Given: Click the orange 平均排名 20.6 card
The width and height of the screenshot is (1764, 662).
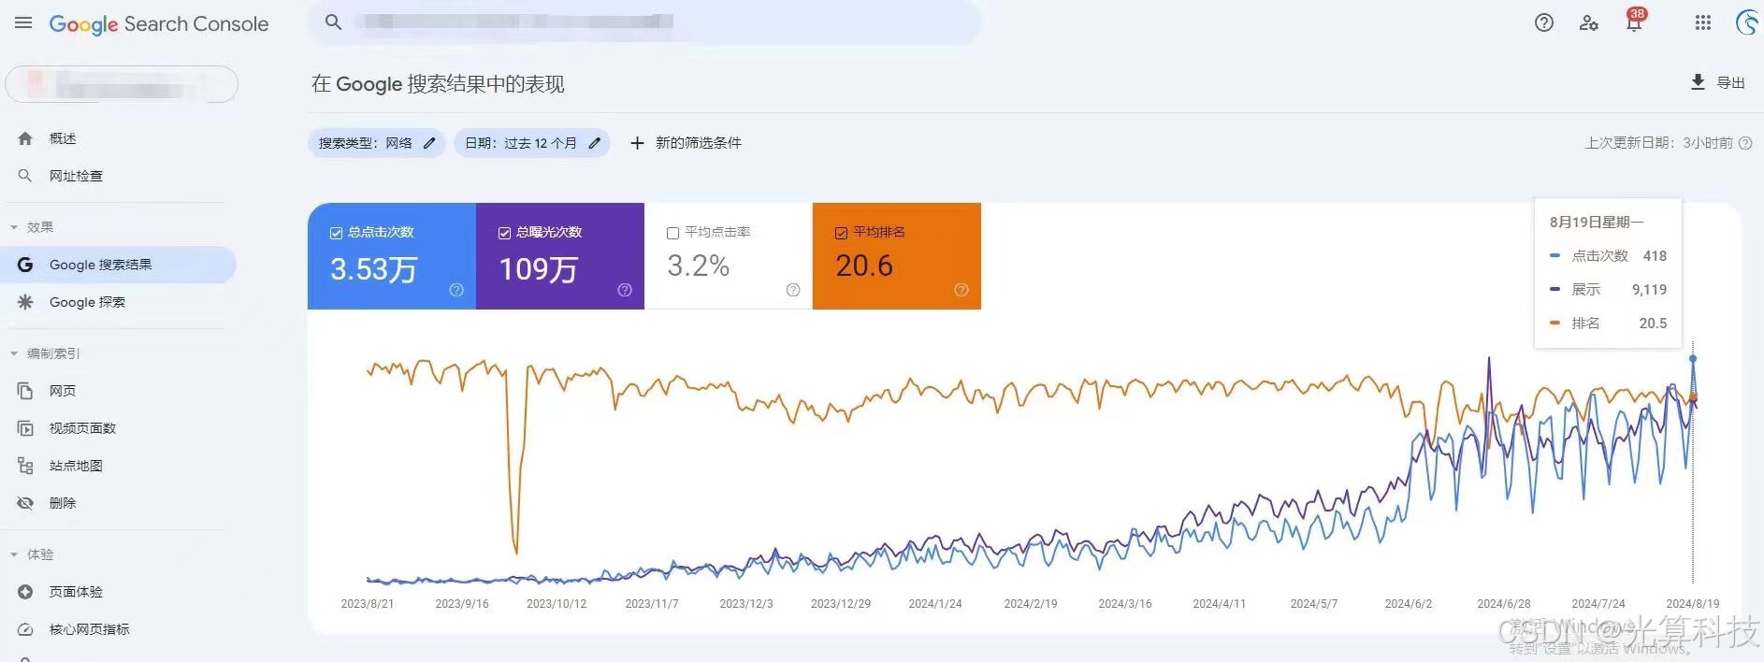Looking at the screenshot, I should click(897, 256).
